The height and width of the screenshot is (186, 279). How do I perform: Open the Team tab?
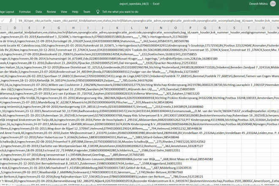[x=87, y=12]
